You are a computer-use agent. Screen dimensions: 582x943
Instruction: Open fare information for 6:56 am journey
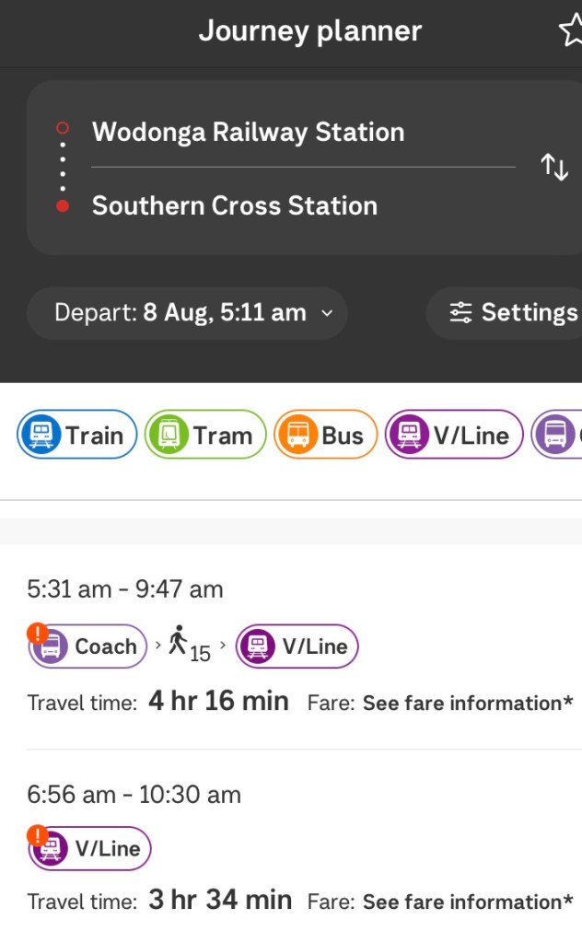pyautogui.click(x=468, y=902)
